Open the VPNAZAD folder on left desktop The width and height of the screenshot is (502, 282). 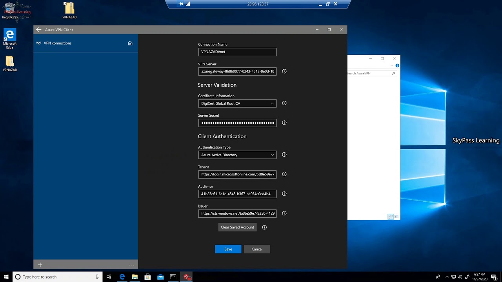[10, 64]
